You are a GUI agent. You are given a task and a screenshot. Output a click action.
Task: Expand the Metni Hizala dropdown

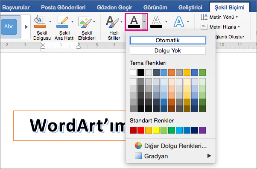pos(239,27)
